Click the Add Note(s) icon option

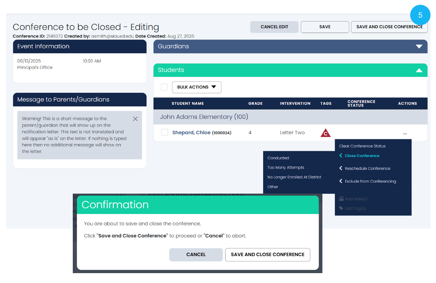tap(341, 199)
